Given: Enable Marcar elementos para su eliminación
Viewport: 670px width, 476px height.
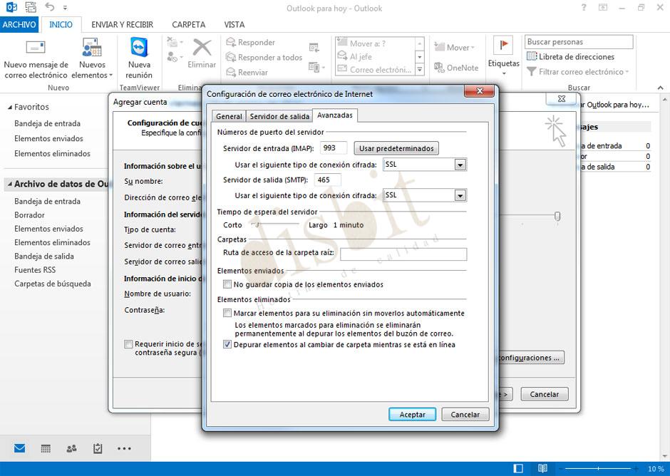Looking at the screenshot, I should 227,312.
